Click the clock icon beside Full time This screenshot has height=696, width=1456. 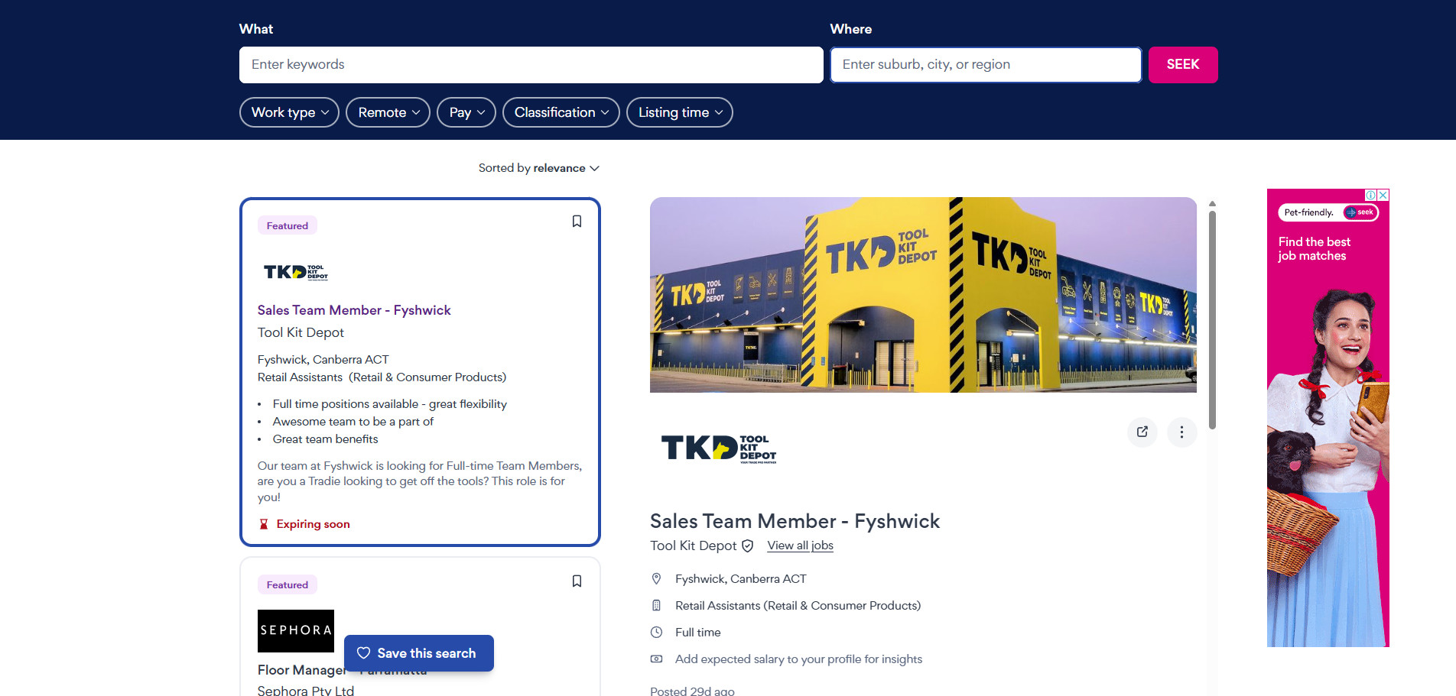(x=656, y=633)
